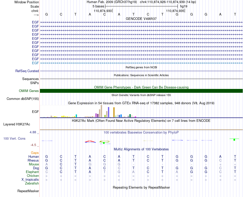Click the Common dbSNP(155) track label
The height and width of the screenshot is (197, 243).
click(23, 99)
